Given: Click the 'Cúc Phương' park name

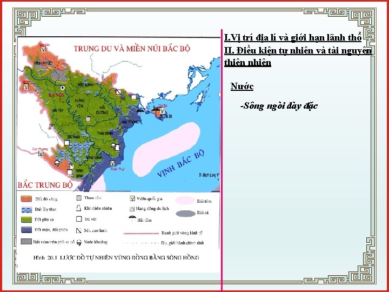Looking at the screenshot, I should (x=40, y=149).
